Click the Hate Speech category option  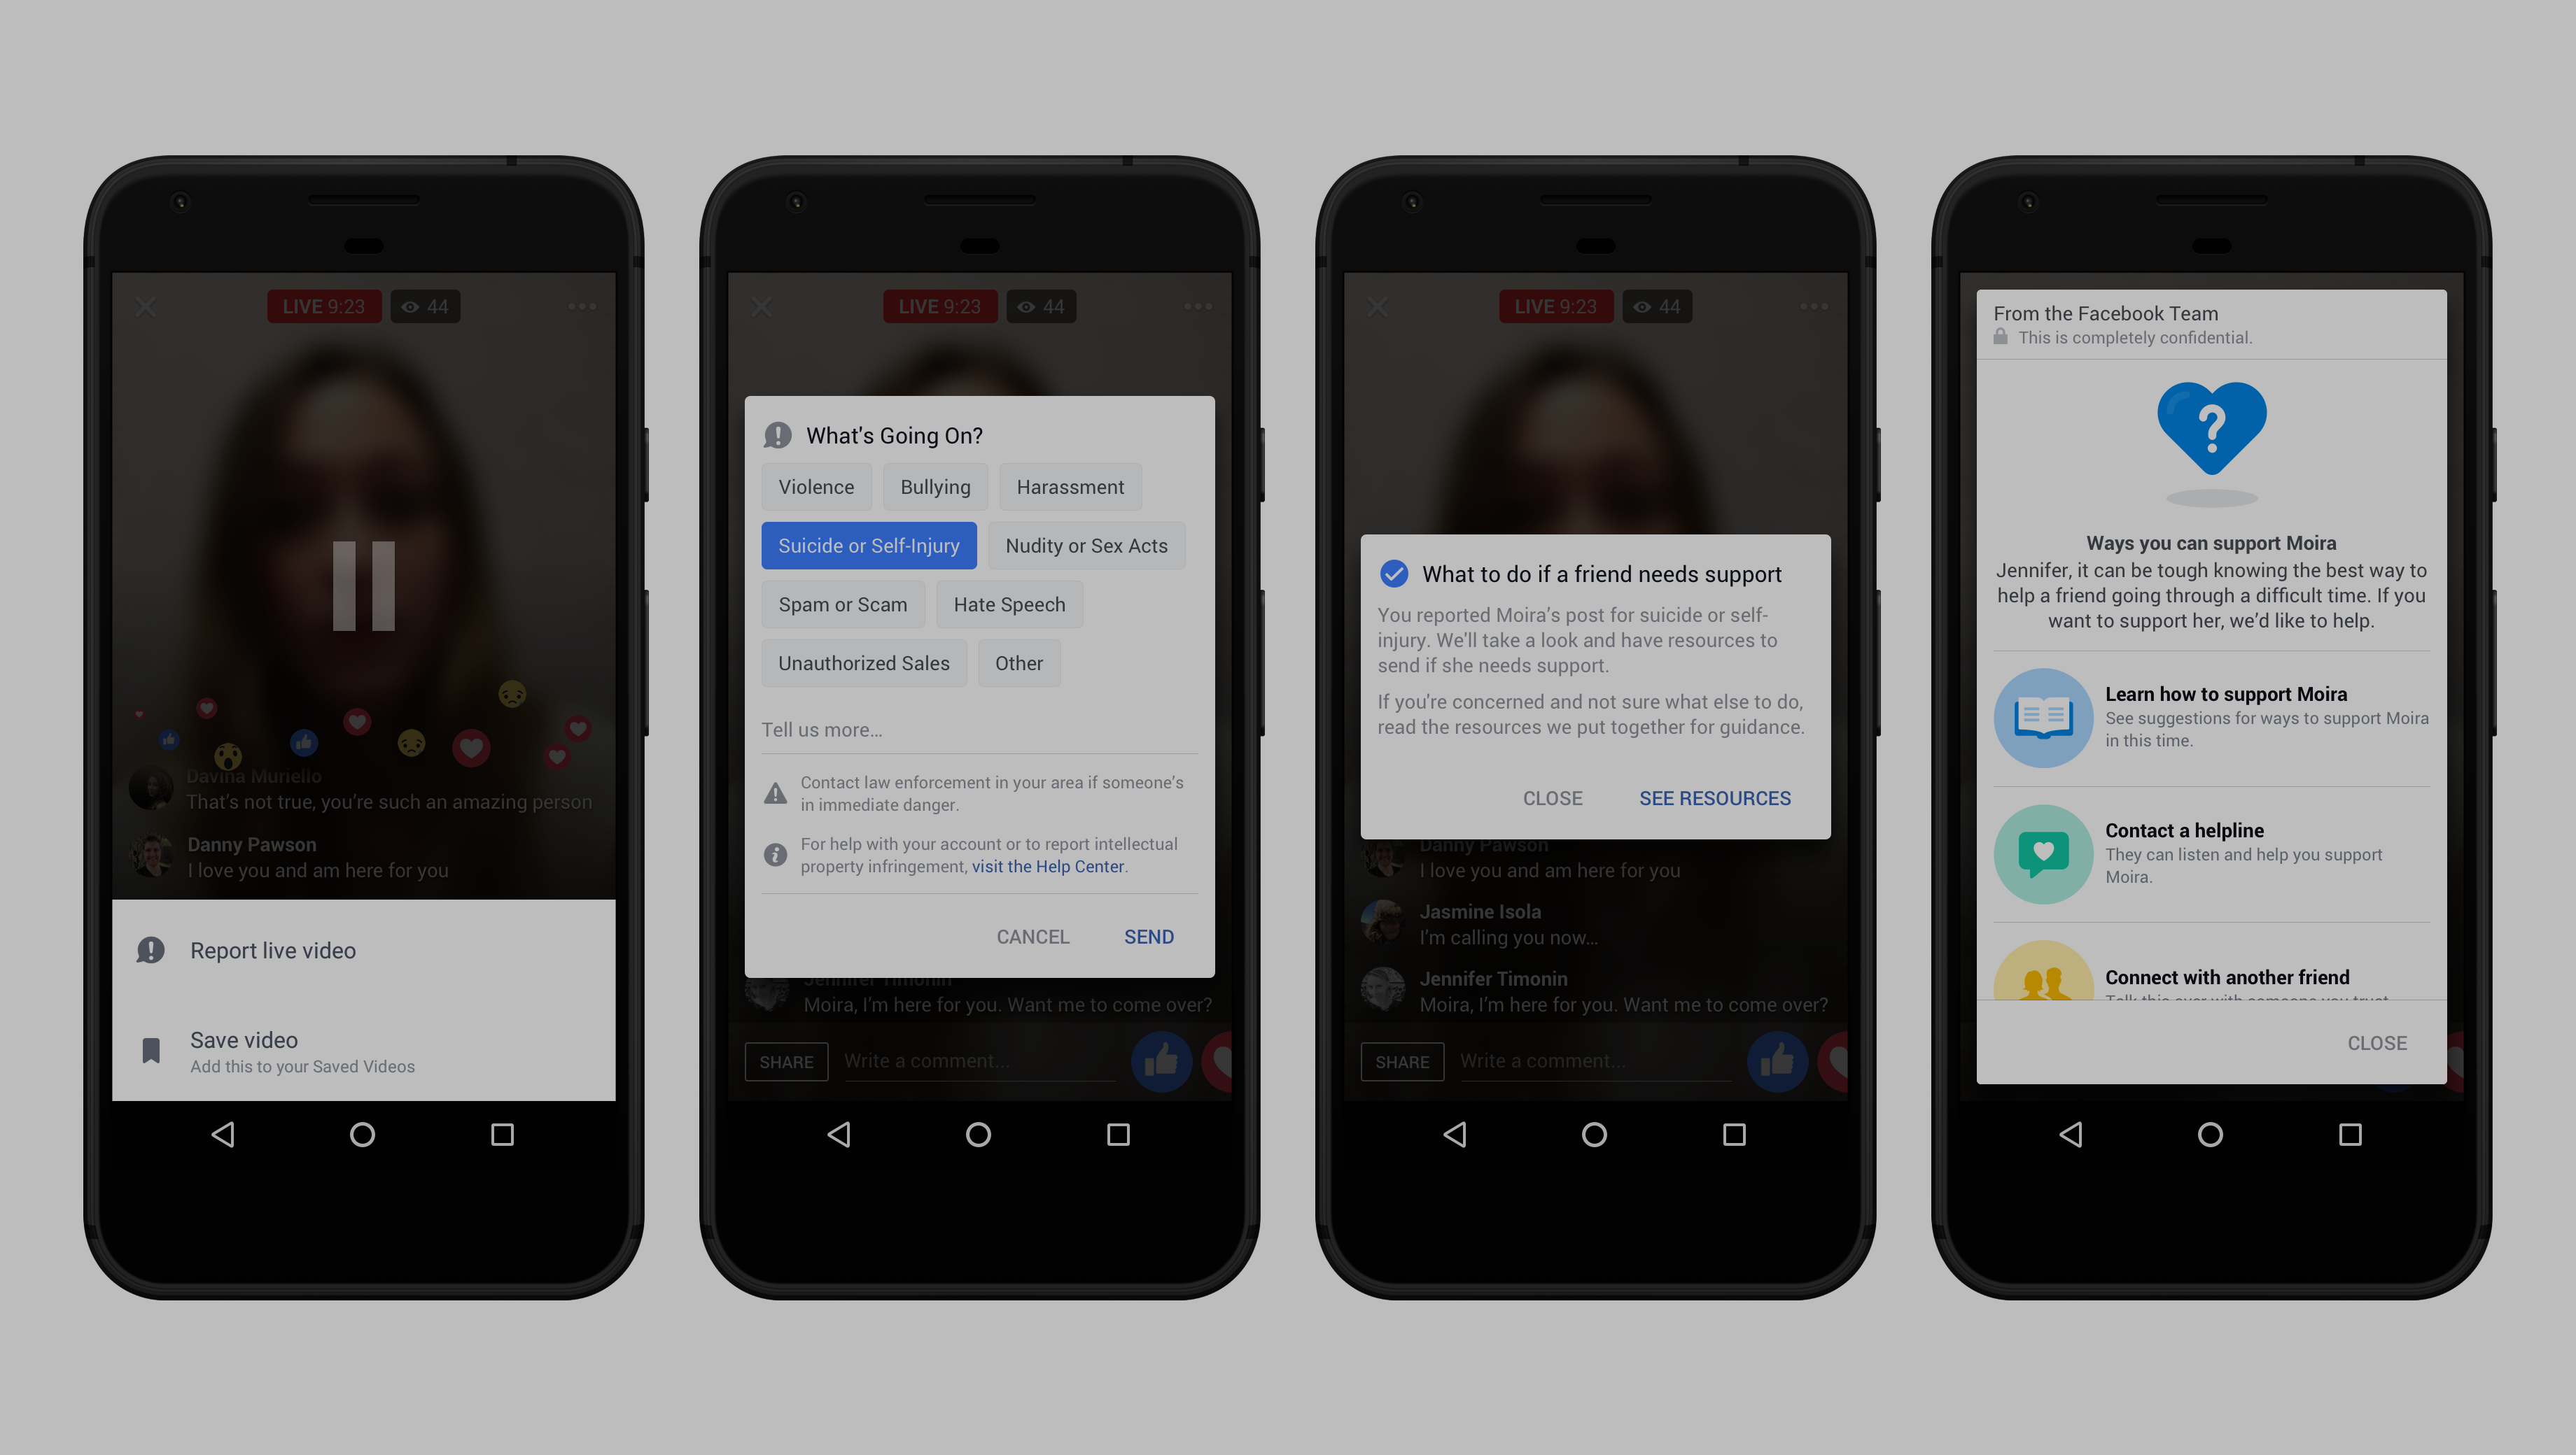pyautogui.click(x=1007, y=603)
